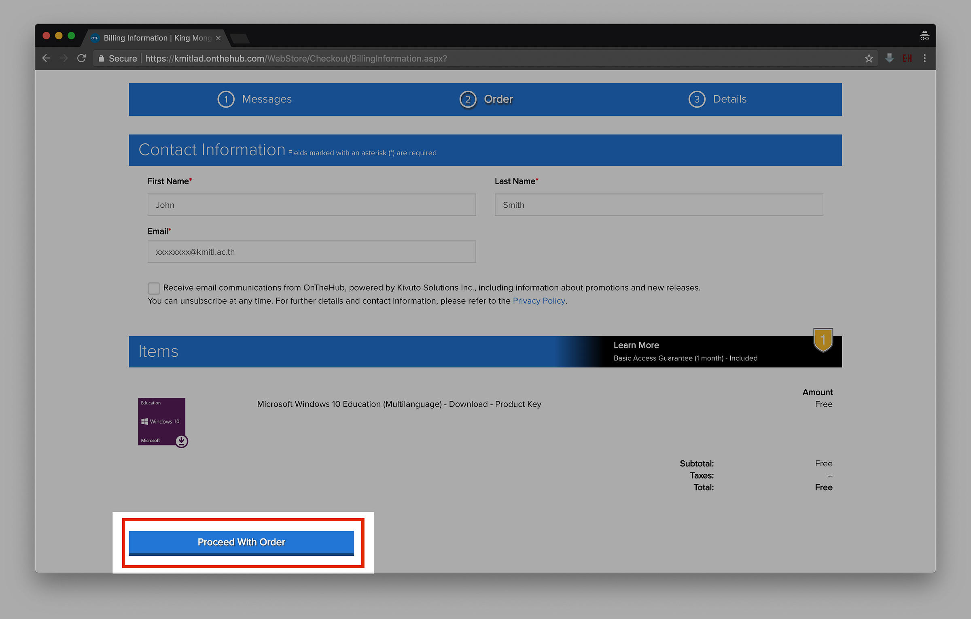Click into the Last Name field

tap(658, 205)
